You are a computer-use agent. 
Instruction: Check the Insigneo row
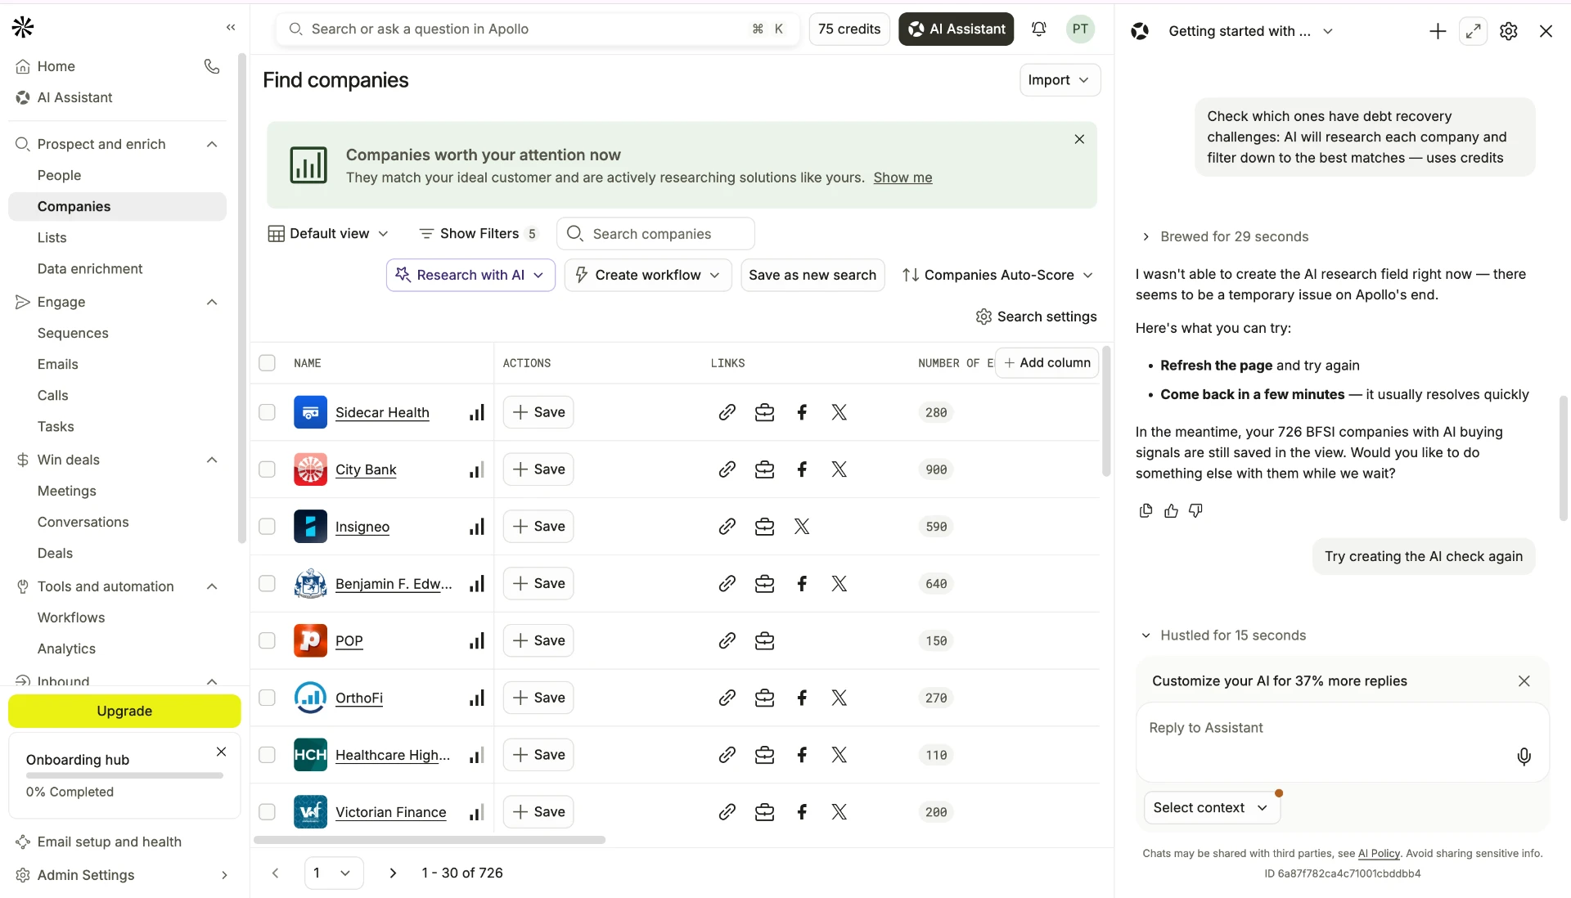pyautogui.click(x=267, y=527)
